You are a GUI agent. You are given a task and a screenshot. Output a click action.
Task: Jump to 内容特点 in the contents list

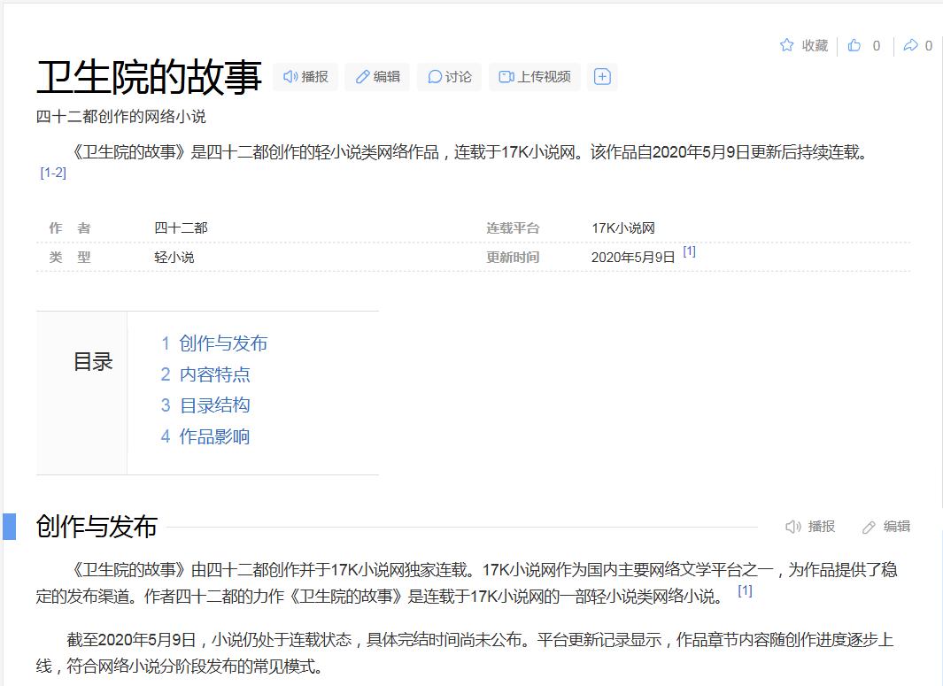(x=214, y=374)
